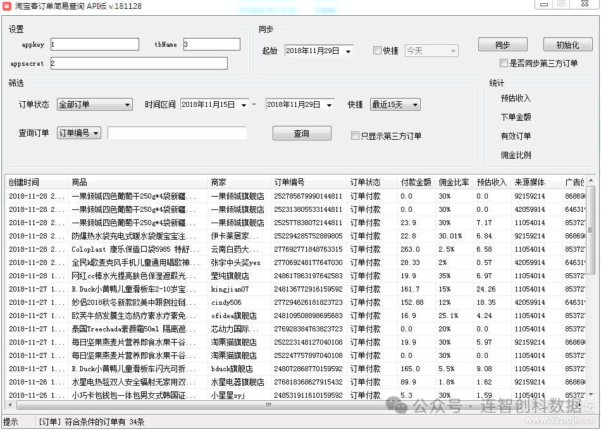This screenshot has height=430, width=601.
Task: Click the red app icon in title bar
Action: point(6,6)
